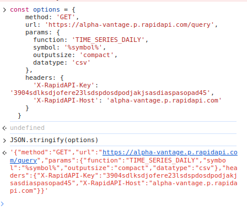Viewport: 247px width, 219px height.
Task: Click the output arrow beside 'undefined'
Action: [5, 128]
